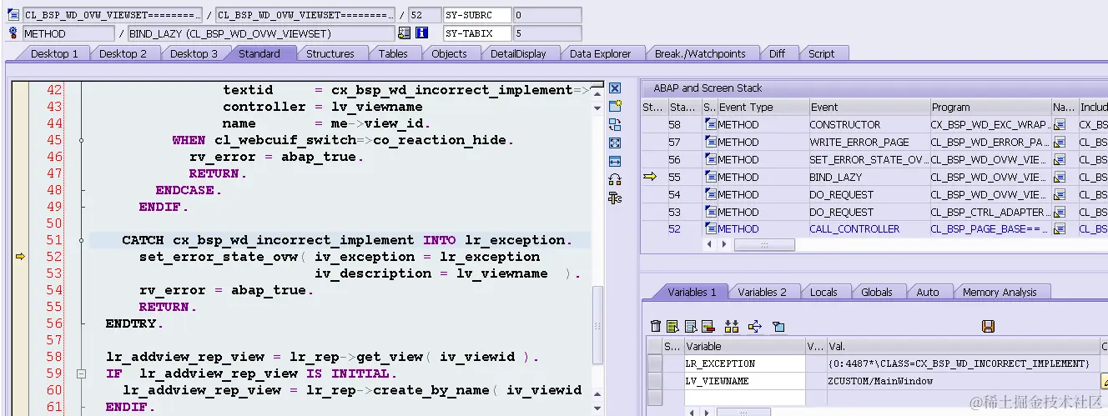
Task: Select the LV_VIEWNAME row selector button
Action: click(x=655, y=381)
